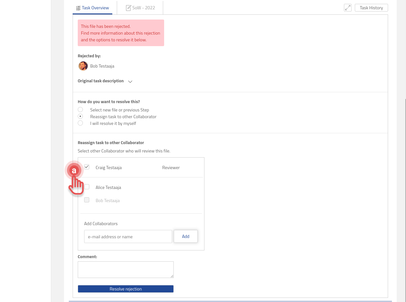Click Bob Testaaja's profile avatar
406x302 pixels.
(83, 66)
